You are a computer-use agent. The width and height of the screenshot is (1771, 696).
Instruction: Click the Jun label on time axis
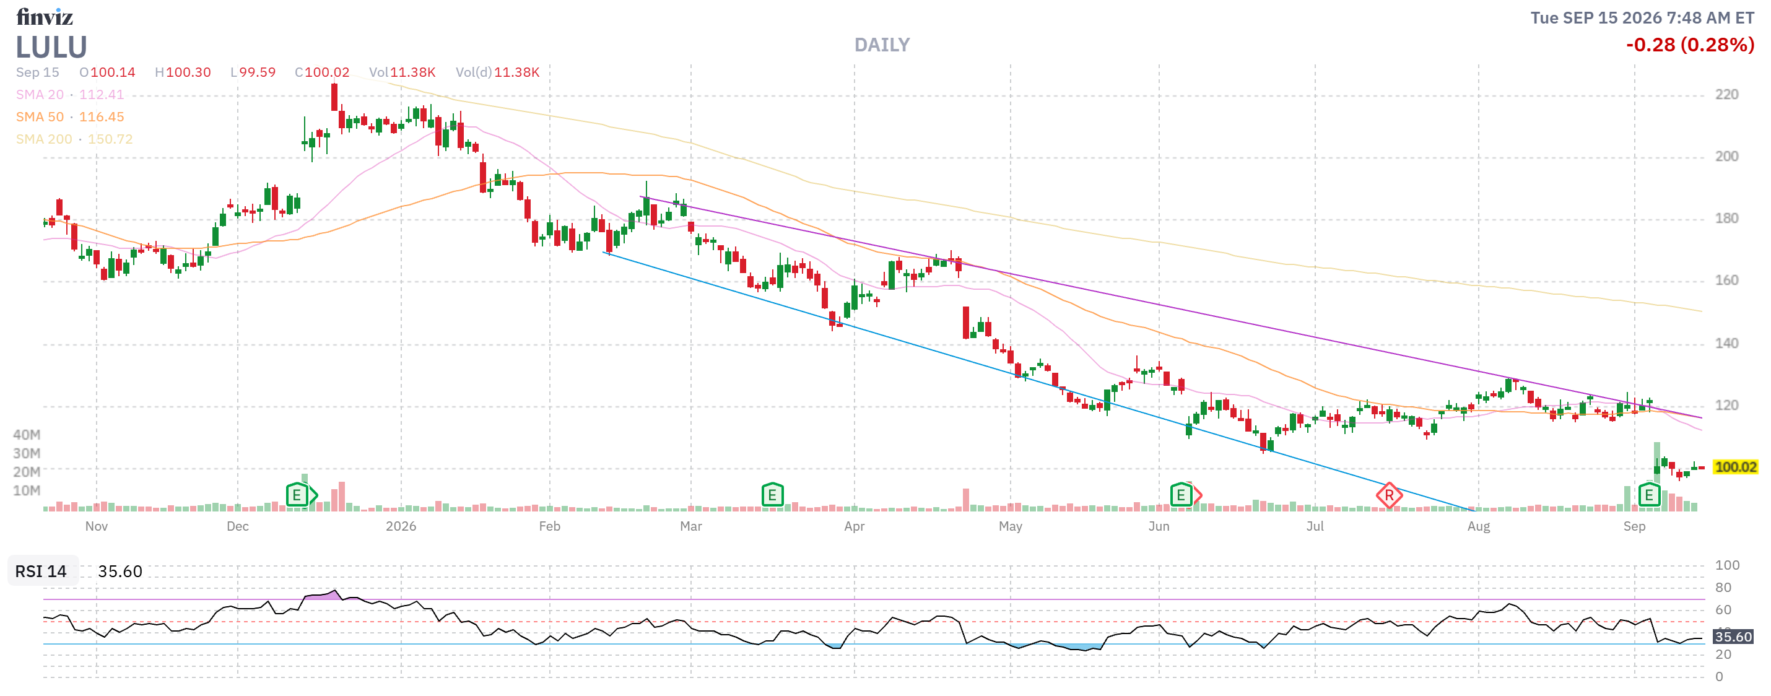pos(1159,526)
